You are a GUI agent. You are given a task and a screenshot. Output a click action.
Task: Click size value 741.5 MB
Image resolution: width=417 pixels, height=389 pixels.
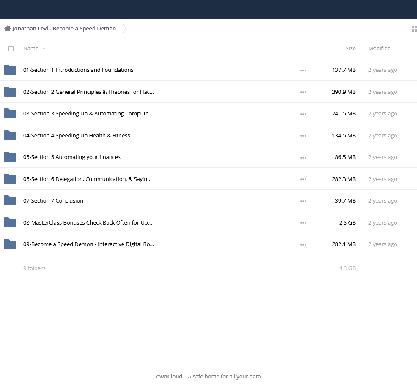coord(343,114)
